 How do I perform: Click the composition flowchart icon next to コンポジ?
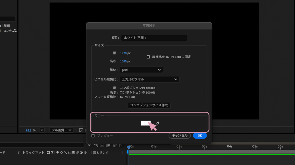tap(15, 31)
